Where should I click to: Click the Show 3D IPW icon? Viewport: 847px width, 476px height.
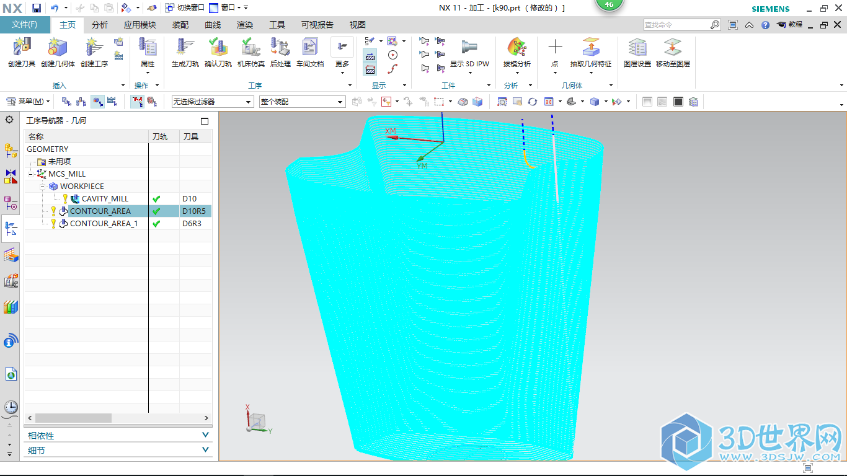(x=469, y=48)
